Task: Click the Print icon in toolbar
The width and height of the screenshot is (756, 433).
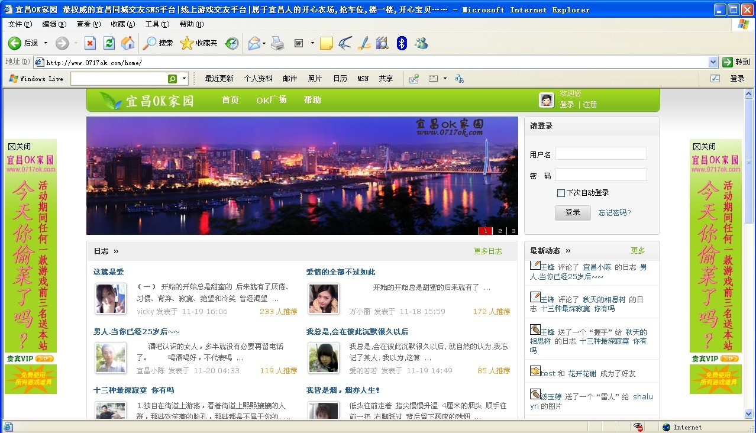Action: pos(277,43)
